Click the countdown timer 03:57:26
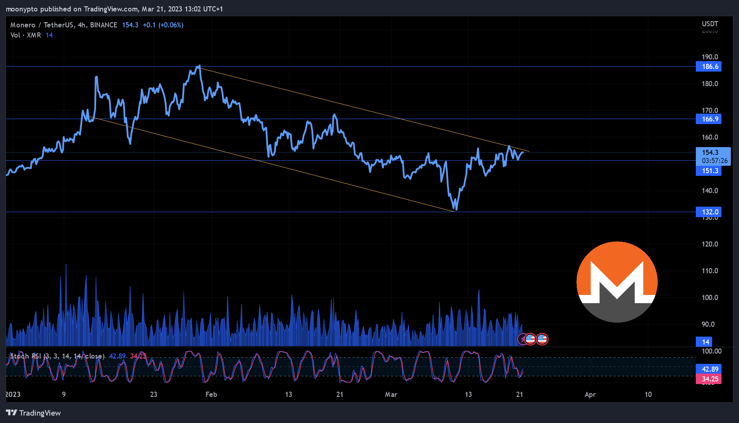The width and height of the screenshot is (739, 423). (714, 161)
